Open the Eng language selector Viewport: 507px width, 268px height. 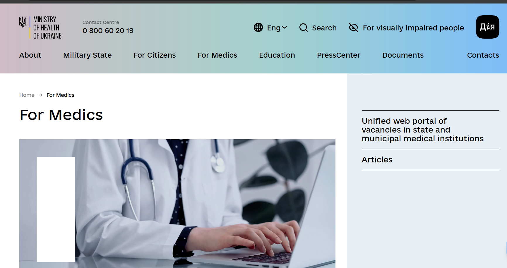[270, 28]
